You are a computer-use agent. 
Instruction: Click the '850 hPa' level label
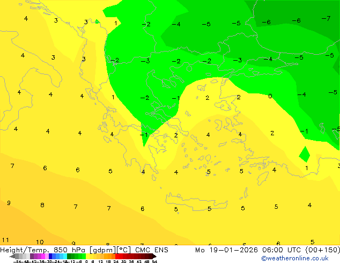click(x=69, y=250)
